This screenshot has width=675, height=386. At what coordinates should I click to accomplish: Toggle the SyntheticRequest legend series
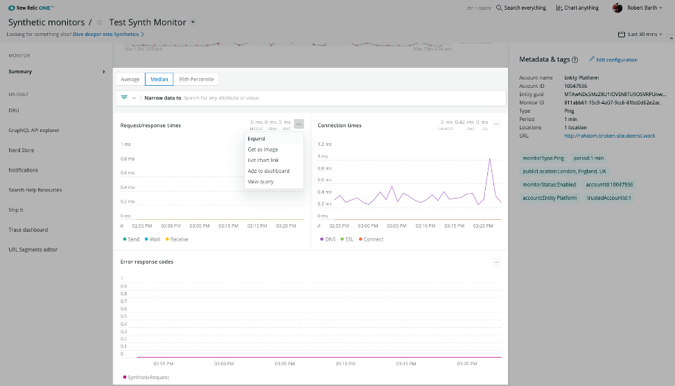(146, 378)
